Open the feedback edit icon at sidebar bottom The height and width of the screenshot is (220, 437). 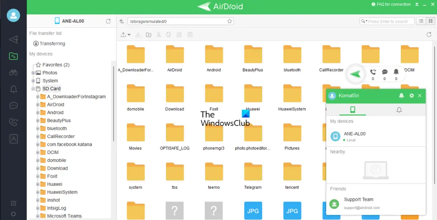pos(13,203)
